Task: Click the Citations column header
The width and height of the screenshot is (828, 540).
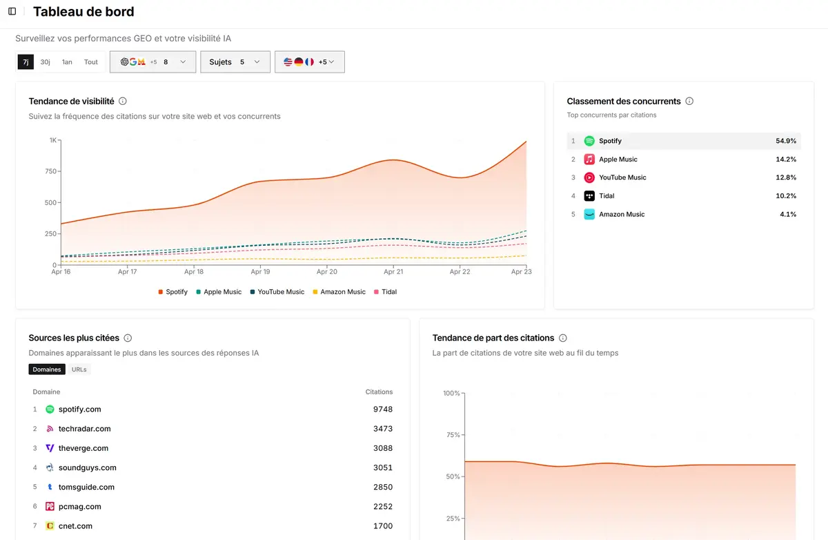Action: pyautogui.click(x=379, y=392)
